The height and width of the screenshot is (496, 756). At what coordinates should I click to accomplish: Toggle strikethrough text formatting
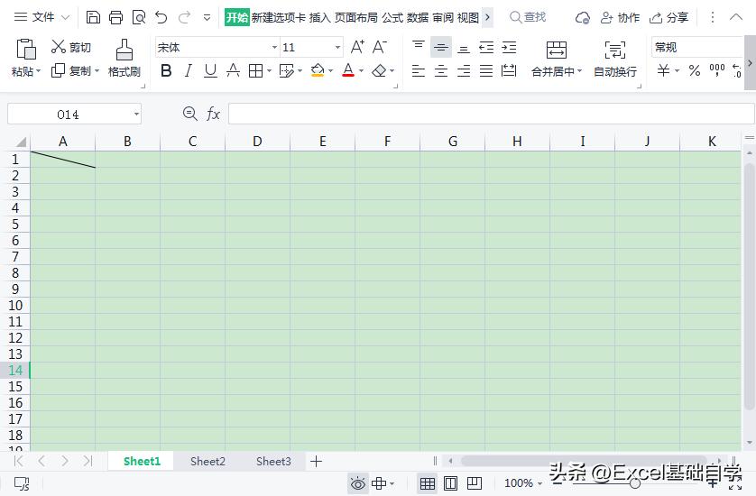point(233,71)
